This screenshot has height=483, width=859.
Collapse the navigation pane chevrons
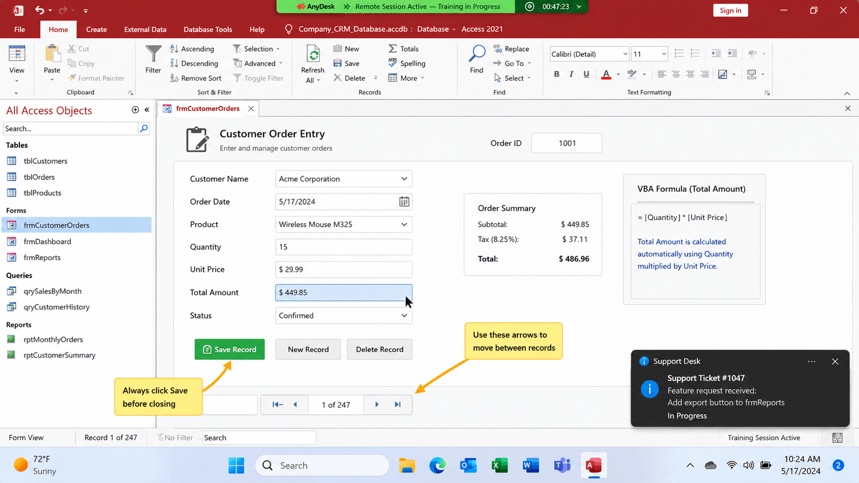(147, 109)
